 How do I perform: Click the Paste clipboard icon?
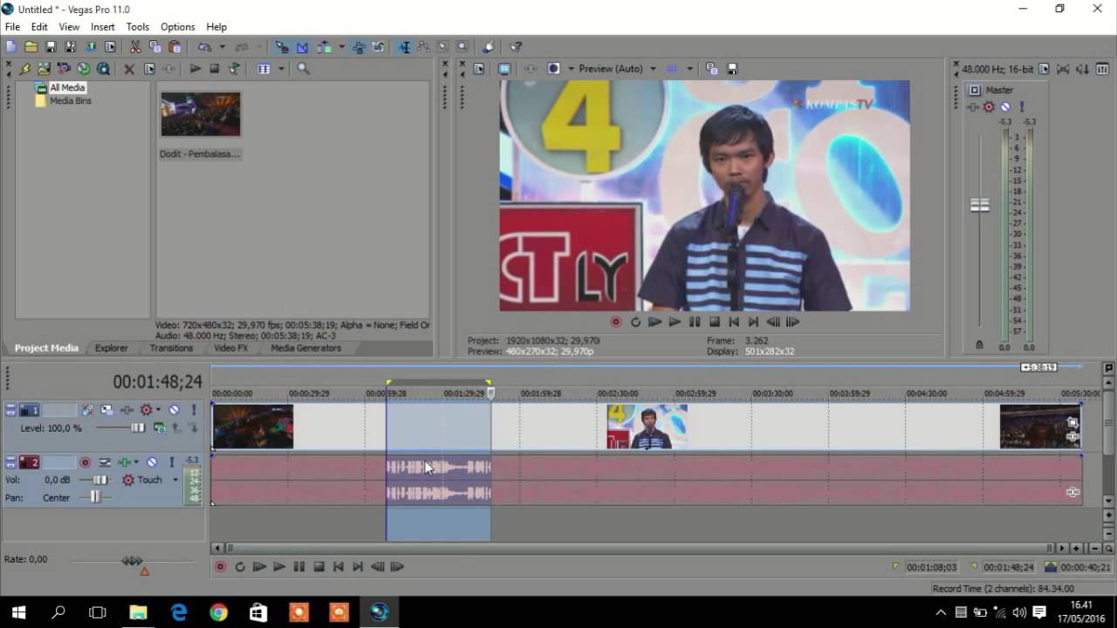[175, 47]
